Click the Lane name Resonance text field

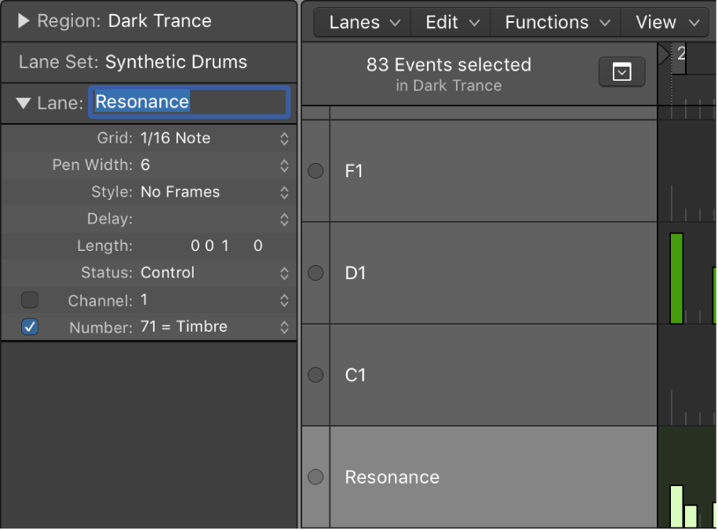tap(190, 102)
